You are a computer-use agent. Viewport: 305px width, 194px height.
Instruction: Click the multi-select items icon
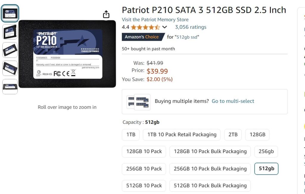point(138,102)
